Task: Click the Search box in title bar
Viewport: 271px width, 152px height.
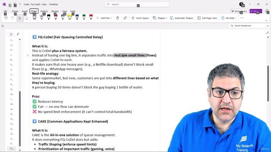Action: 137,4
